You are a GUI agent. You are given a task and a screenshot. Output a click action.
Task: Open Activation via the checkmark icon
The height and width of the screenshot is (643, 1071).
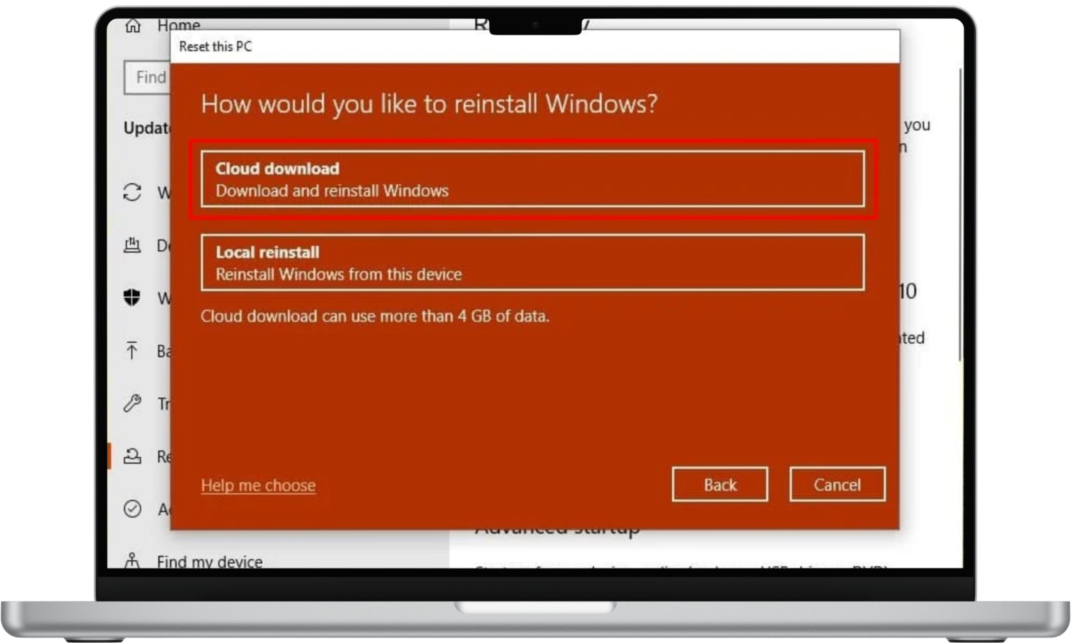[132, 510]
